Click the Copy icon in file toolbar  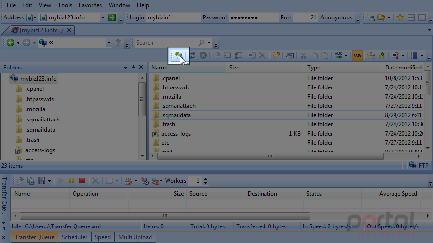[x=314, y=56]
